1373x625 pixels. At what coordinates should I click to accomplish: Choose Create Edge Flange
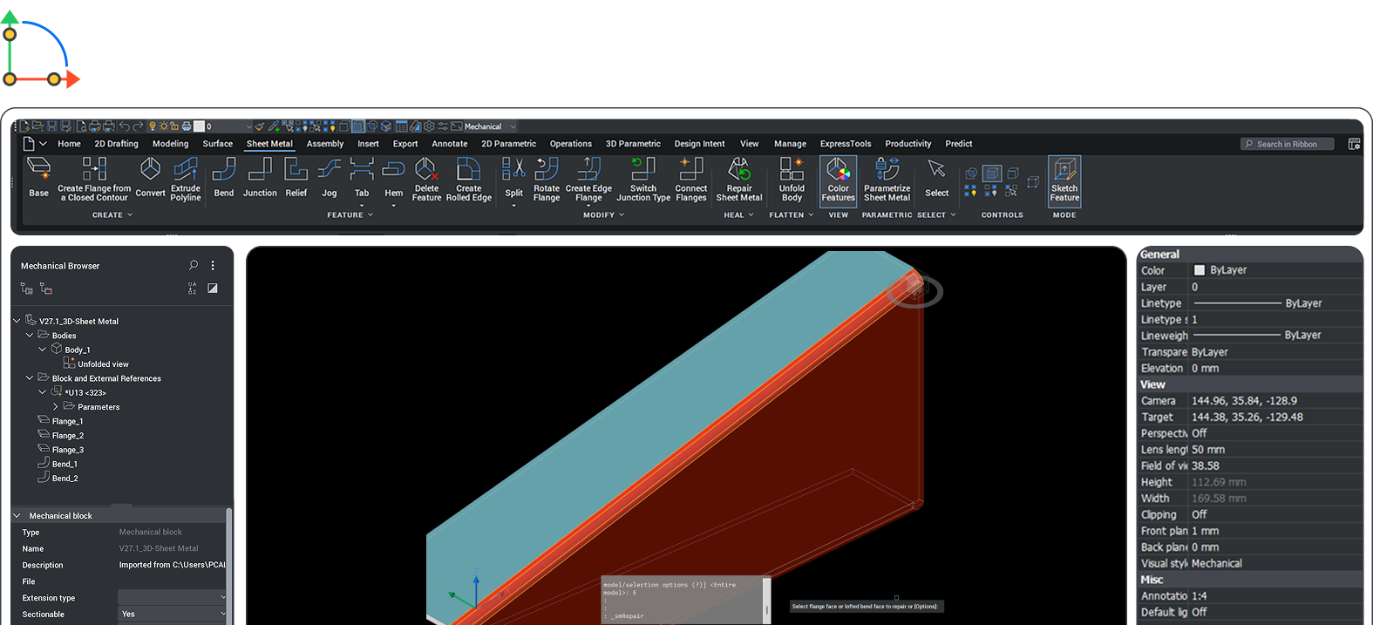click(x=588, y=180)
